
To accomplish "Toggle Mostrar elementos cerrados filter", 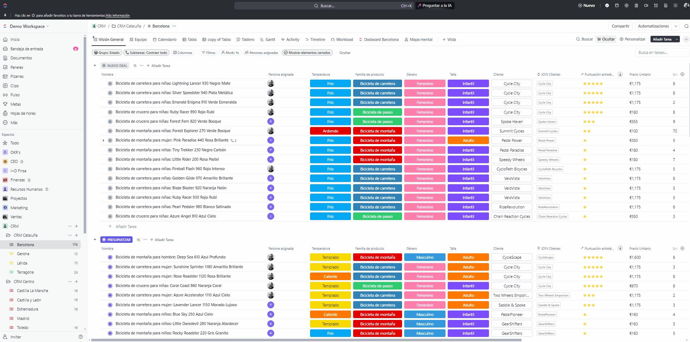I will [x=307, y=53].
